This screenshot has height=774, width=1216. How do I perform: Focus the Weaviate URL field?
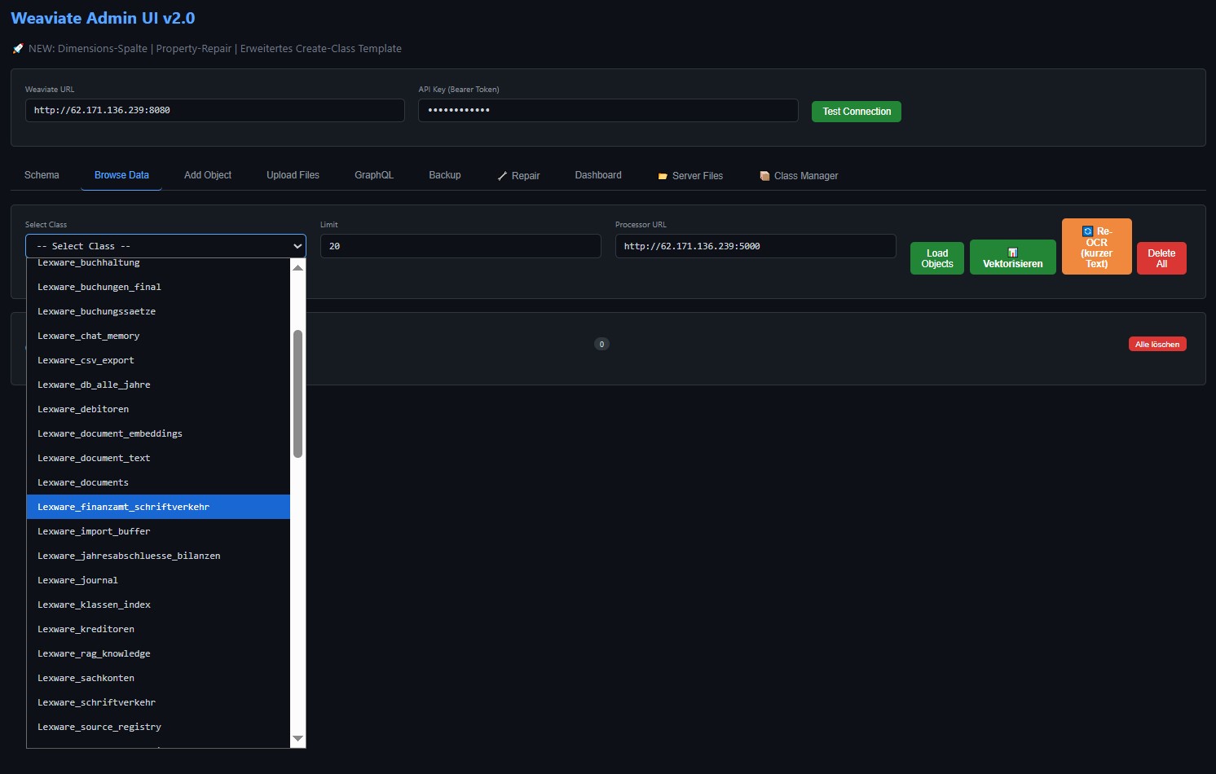pos(215,110)
